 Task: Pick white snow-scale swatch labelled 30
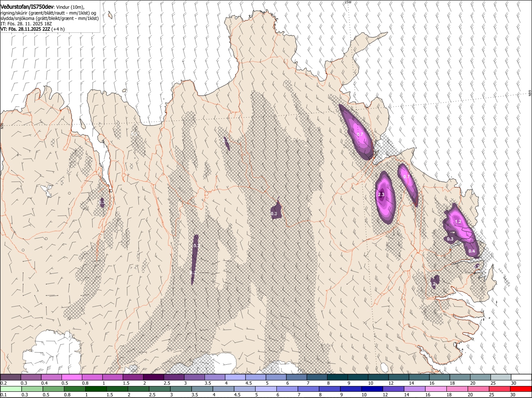coord(522,377)
